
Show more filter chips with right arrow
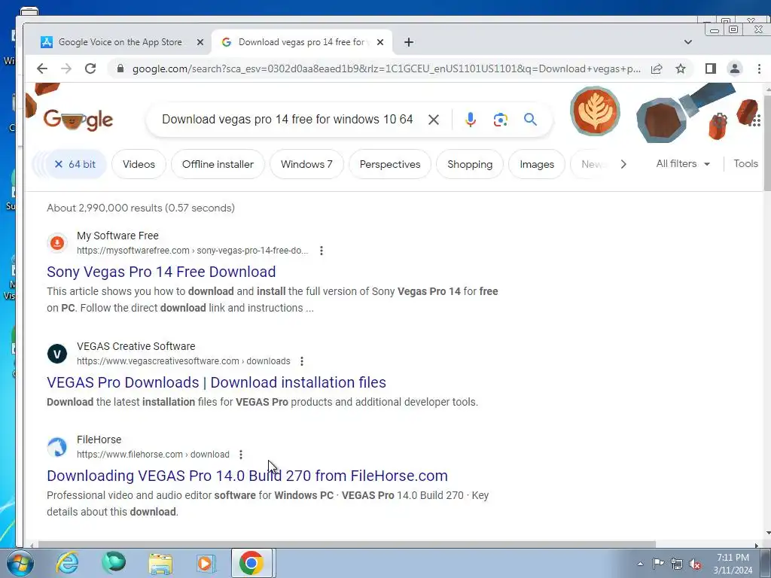tap(623, 164)
